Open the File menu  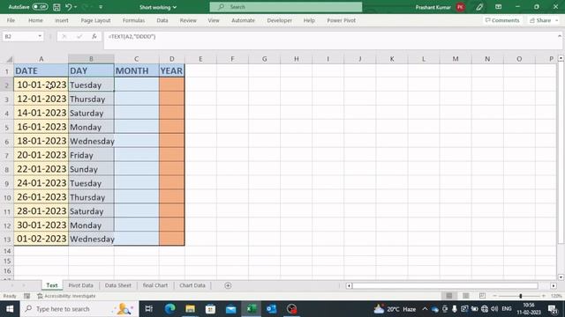click(11, 20)
